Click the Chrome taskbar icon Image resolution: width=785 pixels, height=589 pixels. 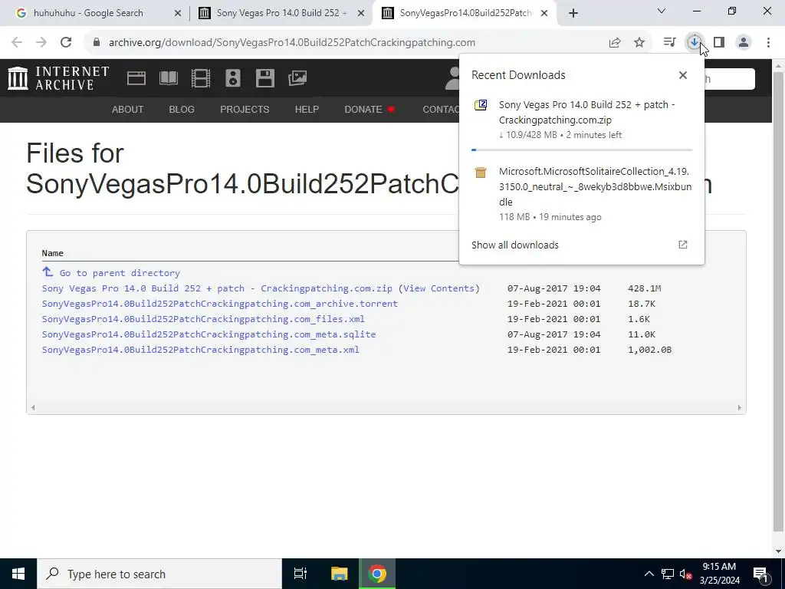[377, 574]
